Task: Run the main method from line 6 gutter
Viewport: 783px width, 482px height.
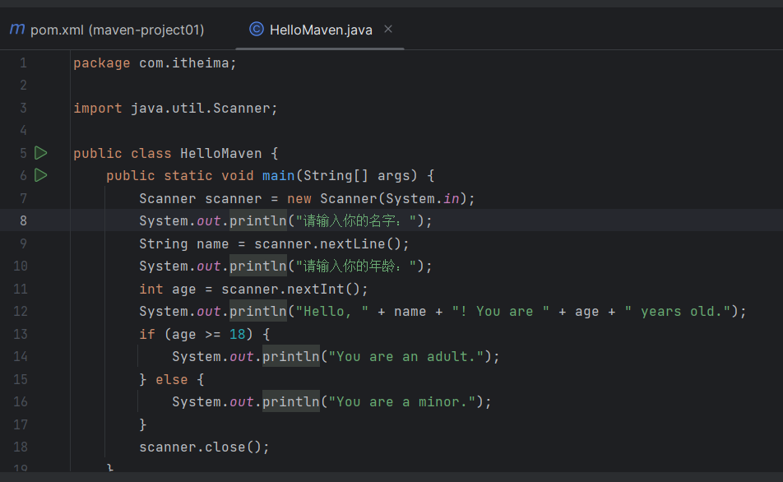Action: tap(41, 175)
